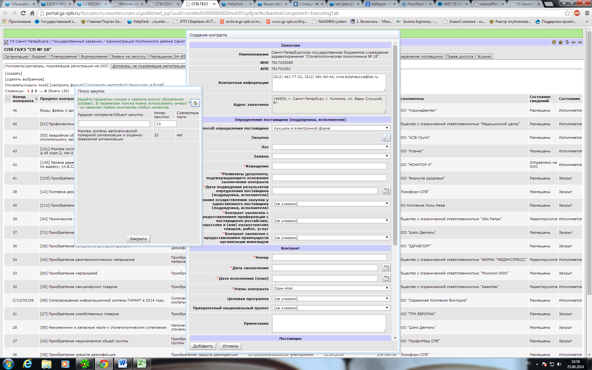The width and height of the screenshot is (592, 370).
Task: Click Закрыть in the purchase search popup
Action: [138, 239]
